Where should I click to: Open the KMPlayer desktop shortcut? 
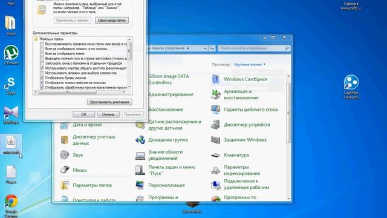point(11,115)
